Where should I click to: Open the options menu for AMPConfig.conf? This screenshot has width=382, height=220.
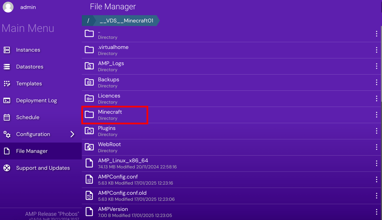(x=377, y=179)
